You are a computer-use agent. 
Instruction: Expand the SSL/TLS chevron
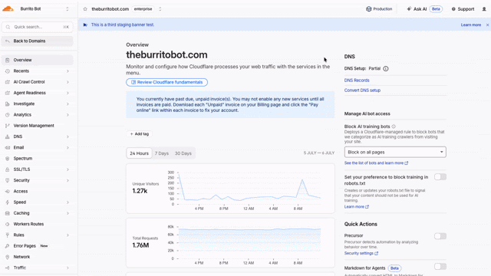click(68, 169)
